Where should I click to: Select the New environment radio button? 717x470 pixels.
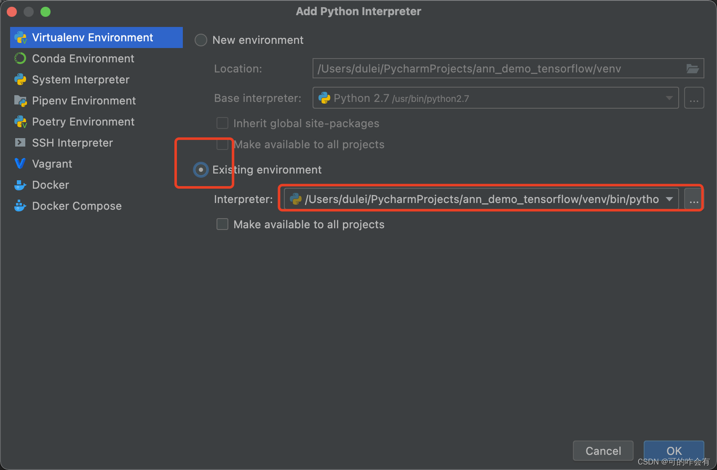click(201, 40)
